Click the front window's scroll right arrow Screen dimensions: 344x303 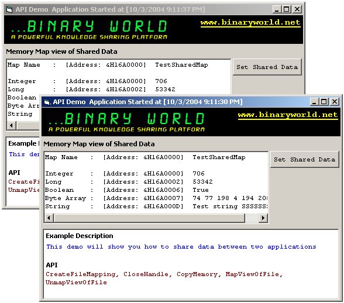point(263,218)
